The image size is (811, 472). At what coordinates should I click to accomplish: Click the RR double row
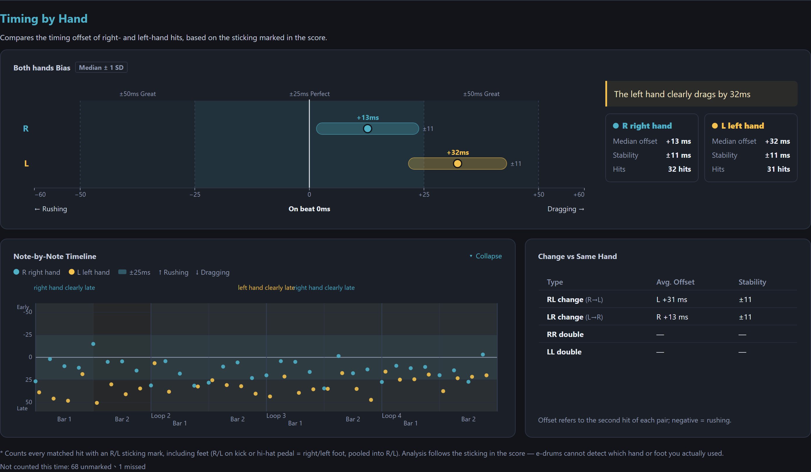point(668,334)
